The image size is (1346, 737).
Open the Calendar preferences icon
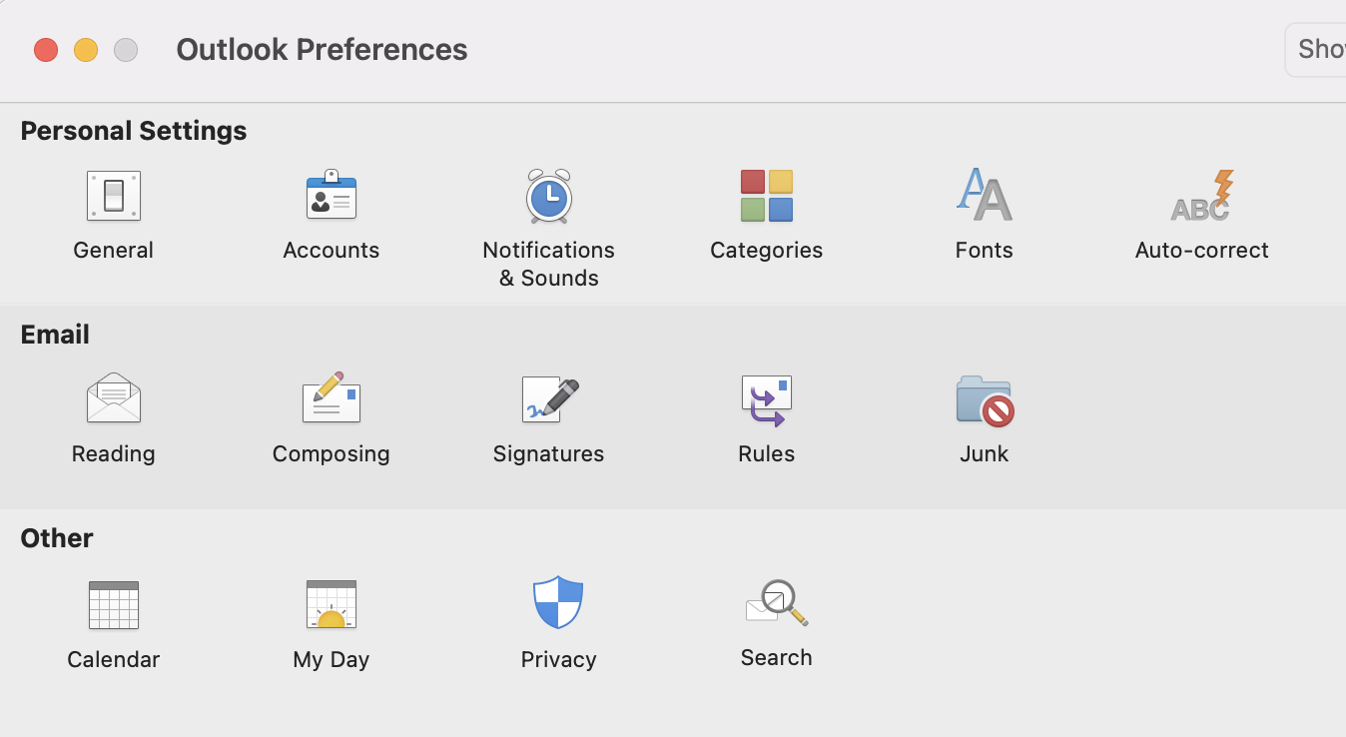[113, 605]
